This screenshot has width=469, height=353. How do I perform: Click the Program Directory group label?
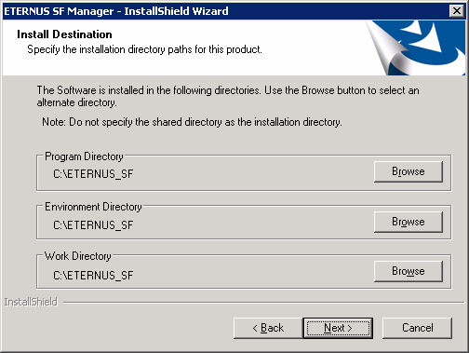pyautogui.click(x=84, y=156)
